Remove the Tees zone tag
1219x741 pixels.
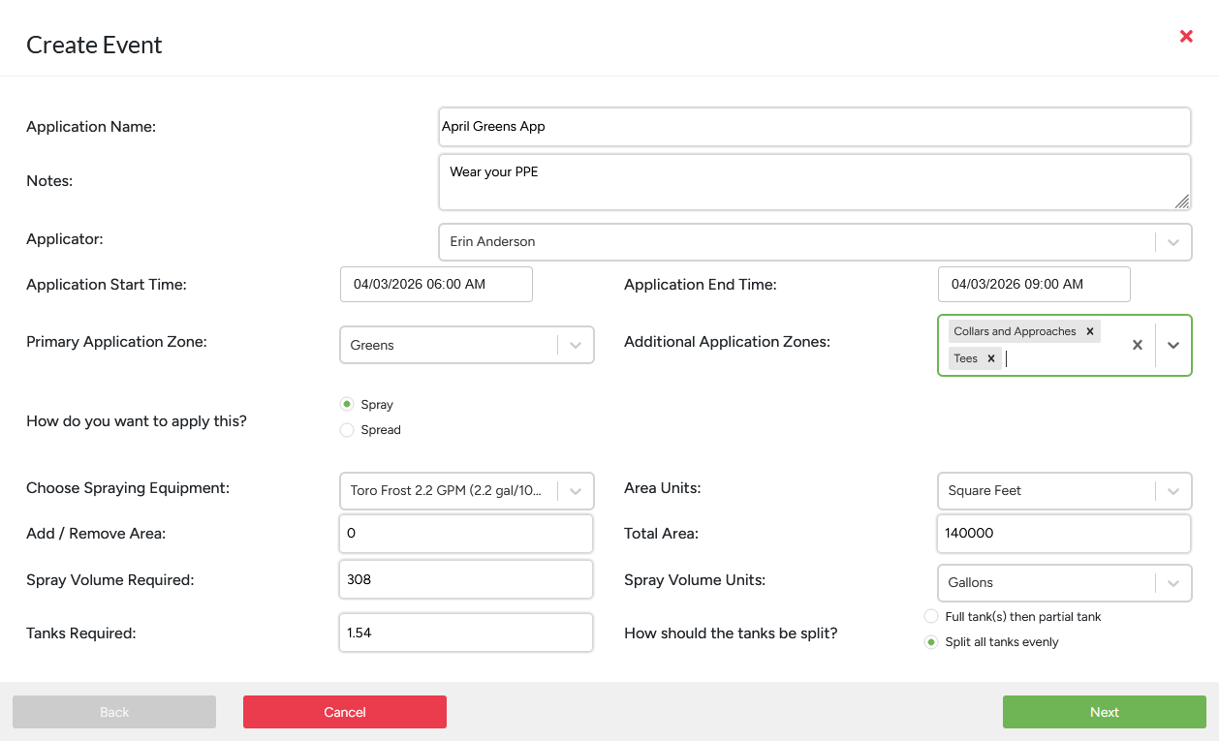pyautogui.click(x=990, y=358)
